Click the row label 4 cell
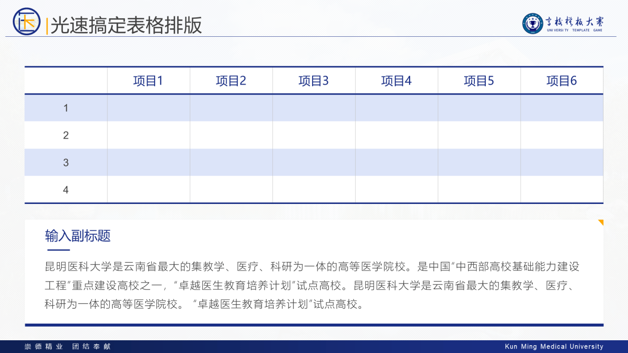This screenshot has height=353, width=628. click(66, 190)
